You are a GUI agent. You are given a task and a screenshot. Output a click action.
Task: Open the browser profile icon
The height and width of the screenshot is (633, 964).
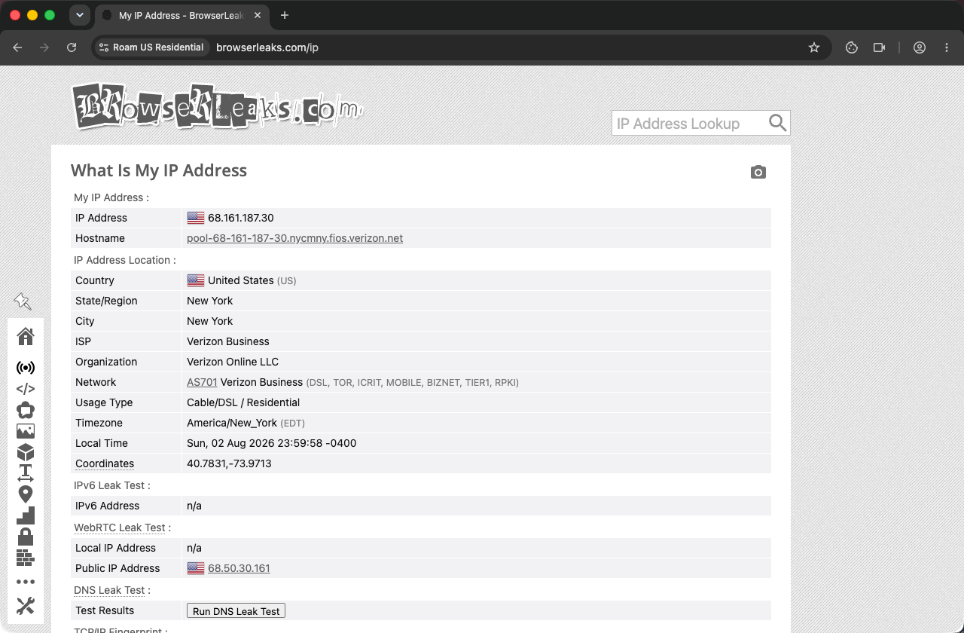pos(920,47)
